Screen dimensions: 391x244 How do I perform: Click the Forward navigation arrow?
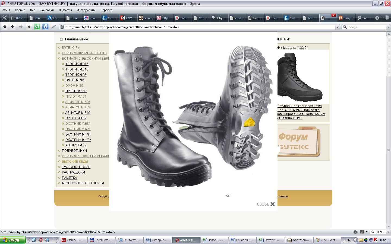tap(21, 27)
